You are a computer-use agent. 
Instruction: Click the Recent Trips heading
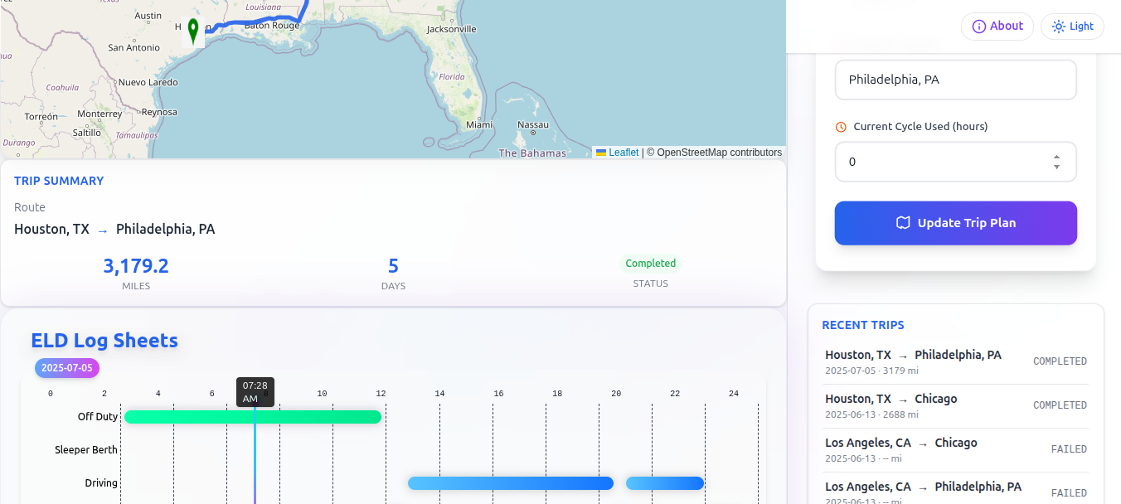coord(863,325)
